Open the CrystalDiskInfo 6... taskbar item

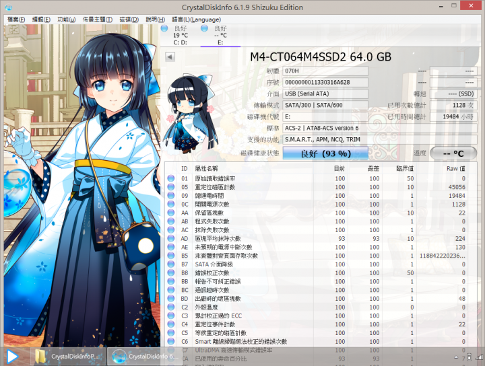click(x=145, y=357)
